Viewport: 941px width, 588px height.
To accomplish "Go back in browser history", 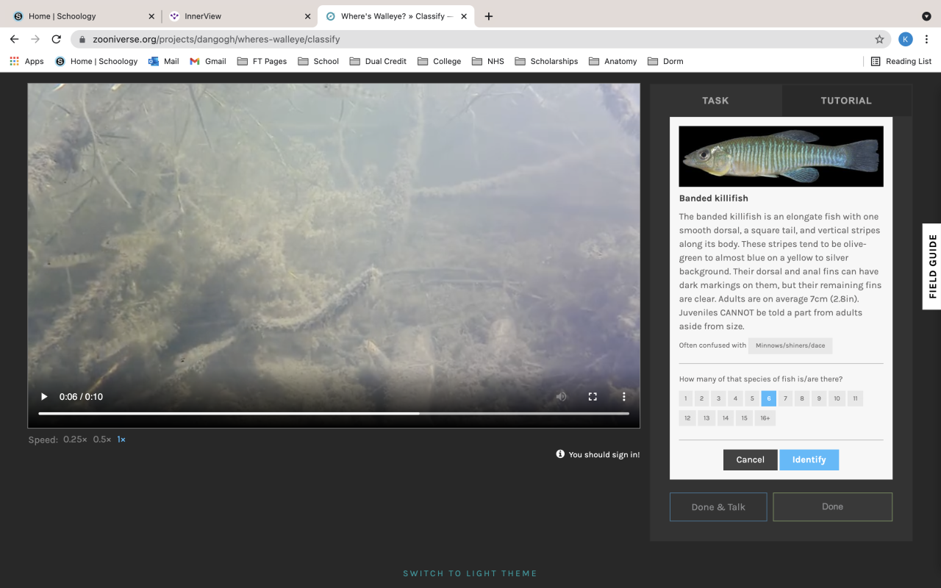I will tap(14, 39).
